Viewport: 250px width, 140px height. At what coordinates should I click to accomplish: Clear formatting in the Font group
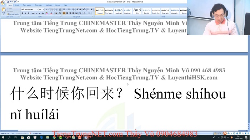52,10
